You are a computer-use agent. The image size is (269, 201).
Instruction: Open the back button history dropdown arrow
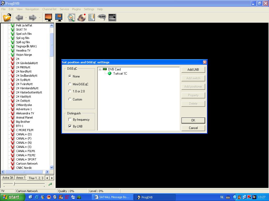tap(26, 18)
